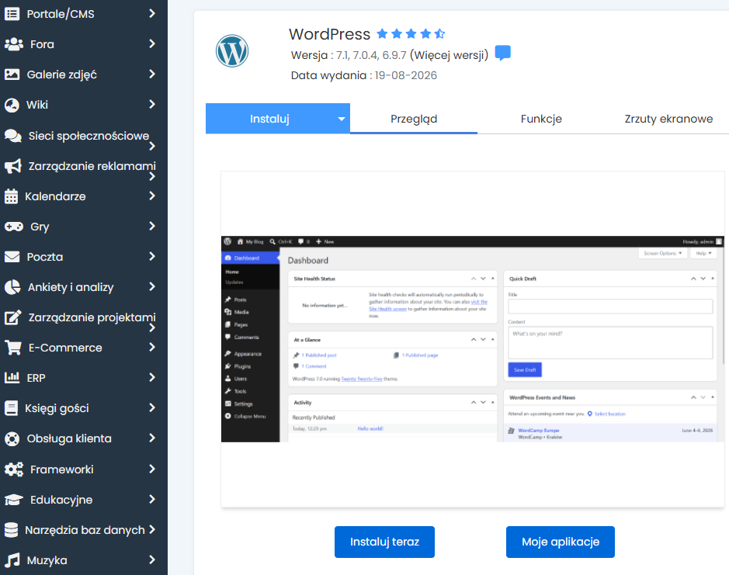
Task: Expand the Zarządzanie reklamami chevron
Action: point(152,177)
